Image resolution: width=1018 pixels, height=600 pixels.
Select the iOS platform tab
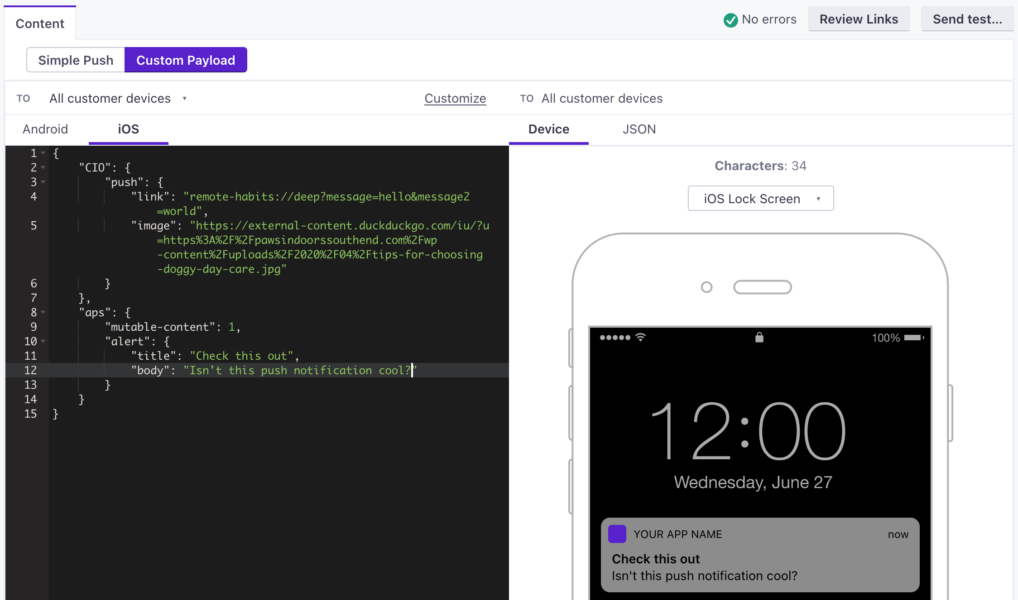click(129, 129)
